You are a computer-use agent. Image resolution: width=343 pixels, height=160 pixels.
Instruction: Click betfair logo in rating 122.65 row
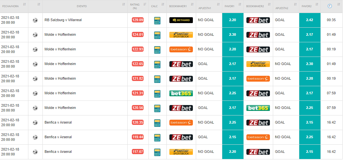click(x=258, y=64)
